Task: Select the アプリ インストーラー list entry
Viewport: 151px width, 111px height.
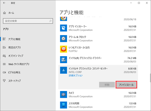Action: [x=98, y=28]
